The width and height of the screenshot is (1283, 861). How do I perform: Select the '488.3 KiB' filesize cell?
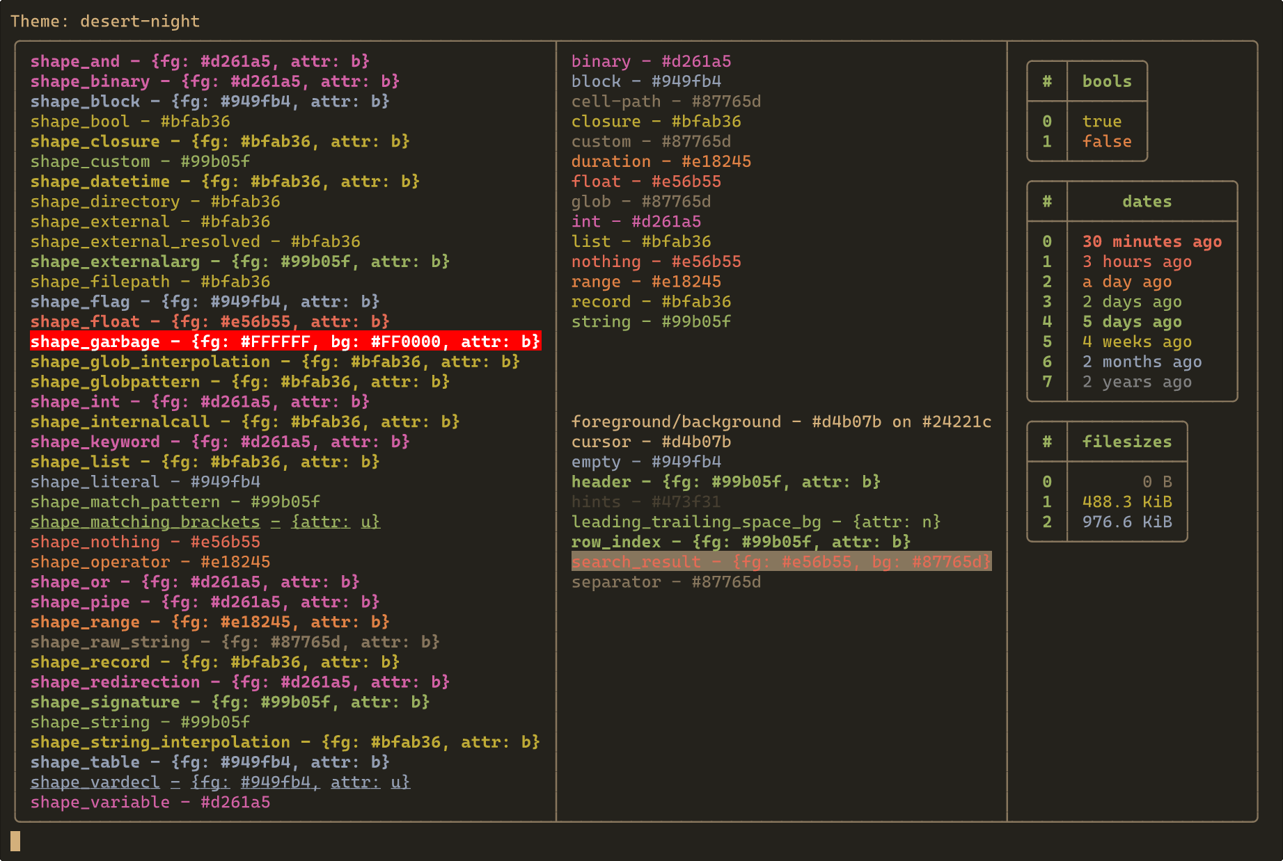click(x=1127, y=502)
